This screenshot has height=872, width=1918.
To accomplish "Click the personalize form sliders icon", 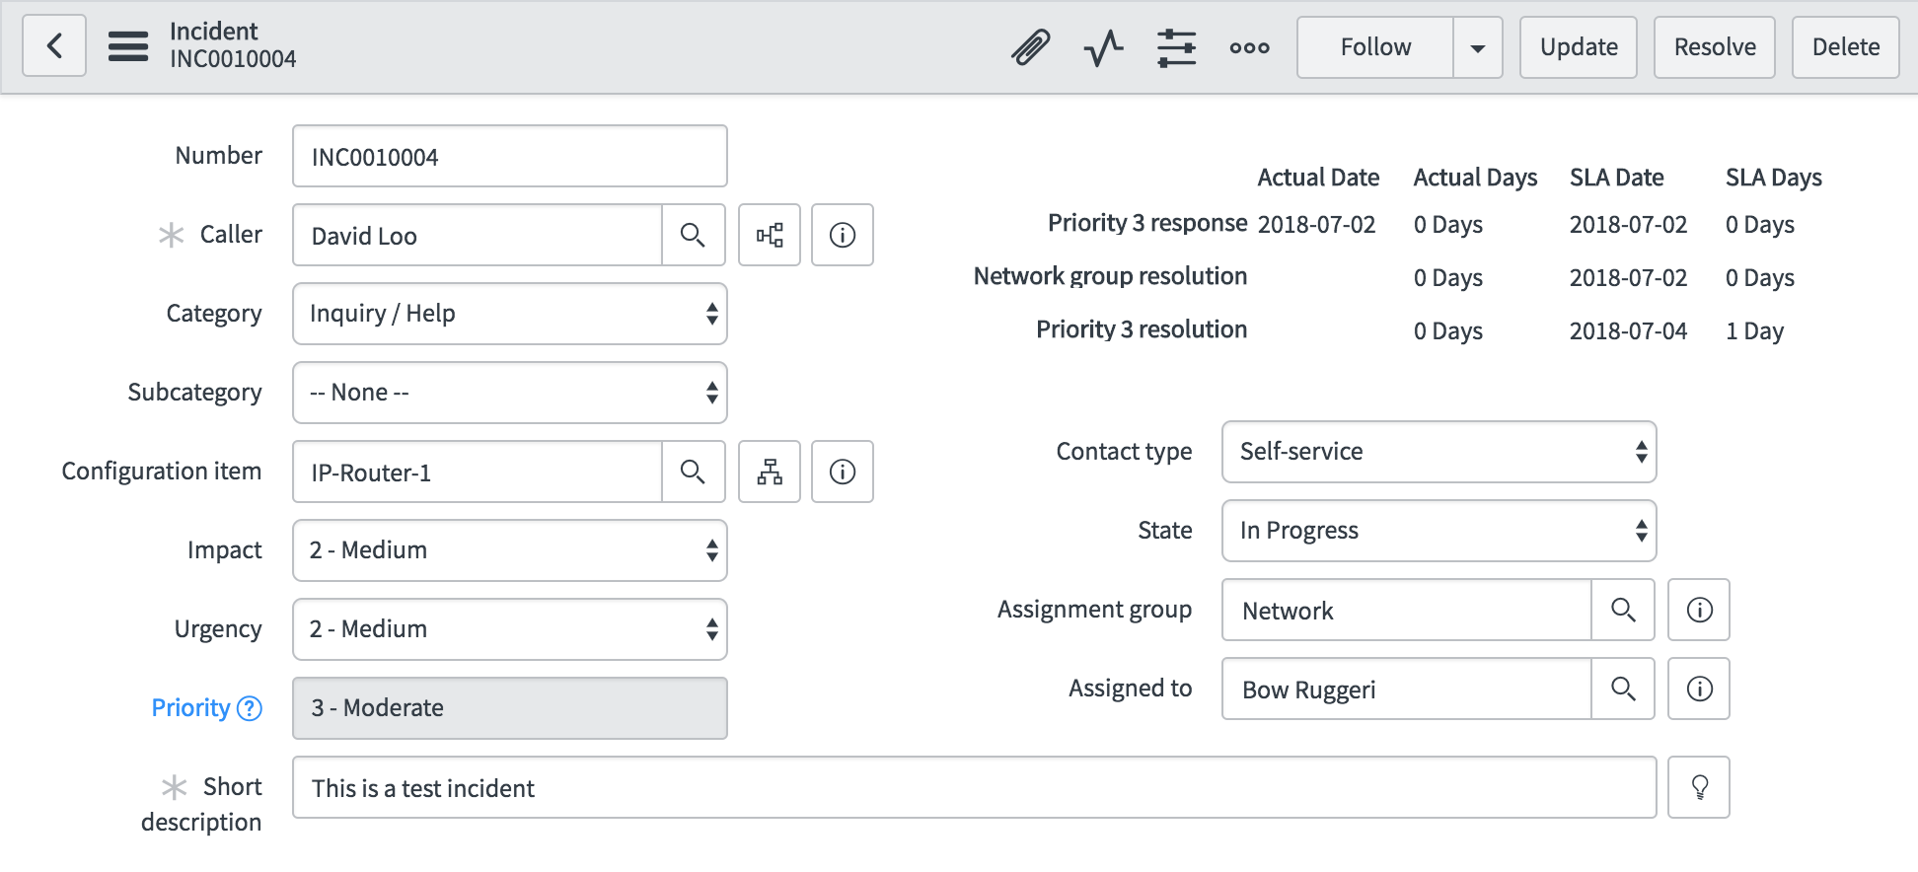I will point(1177,46).
